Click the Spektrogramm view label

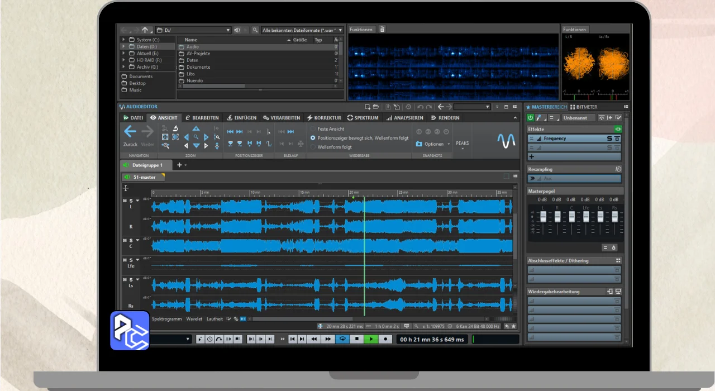[x=166, y=319]
